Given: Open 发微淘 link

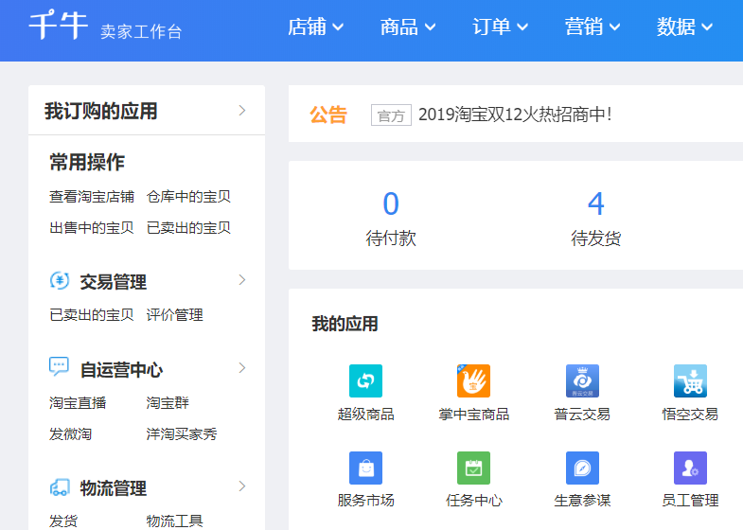Looking at the screenshot, I should (x=71, y=434).
